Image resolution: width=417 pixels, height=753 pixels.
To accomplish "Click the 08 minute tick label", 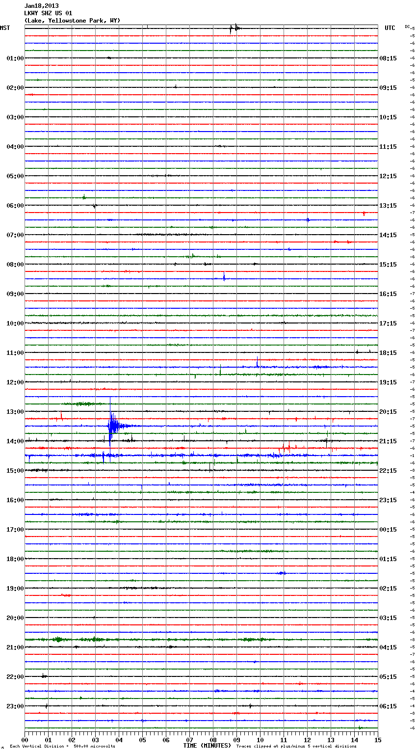I will (x=213, y=740).
